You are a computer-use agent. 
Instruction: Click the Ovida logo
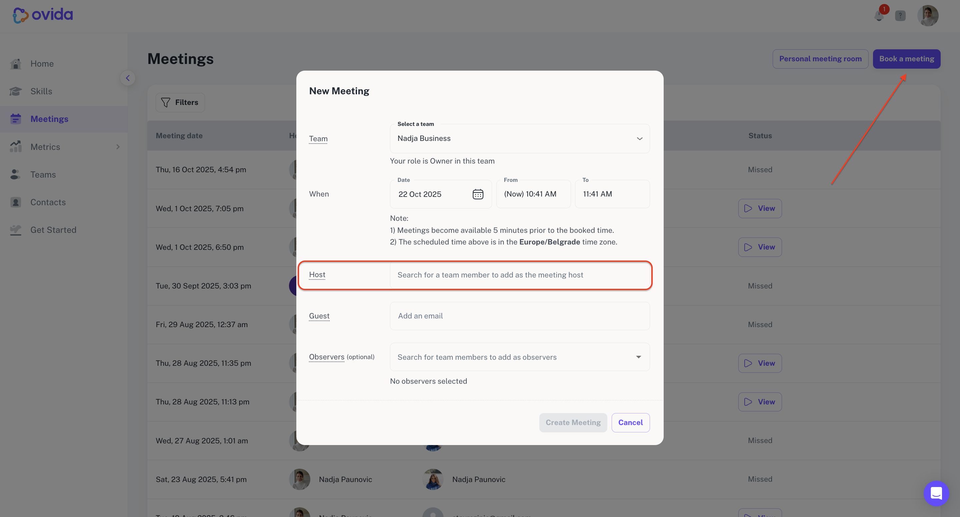(43, 15)
